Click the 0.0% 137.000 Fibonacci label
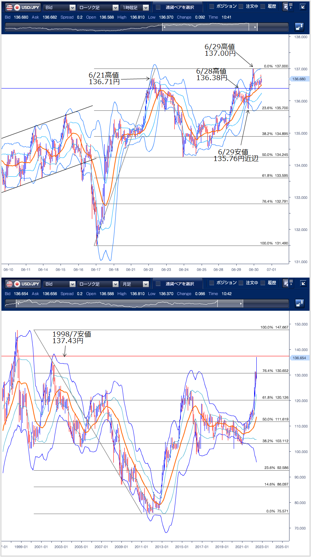311x557 pixels. coord(276,66)
